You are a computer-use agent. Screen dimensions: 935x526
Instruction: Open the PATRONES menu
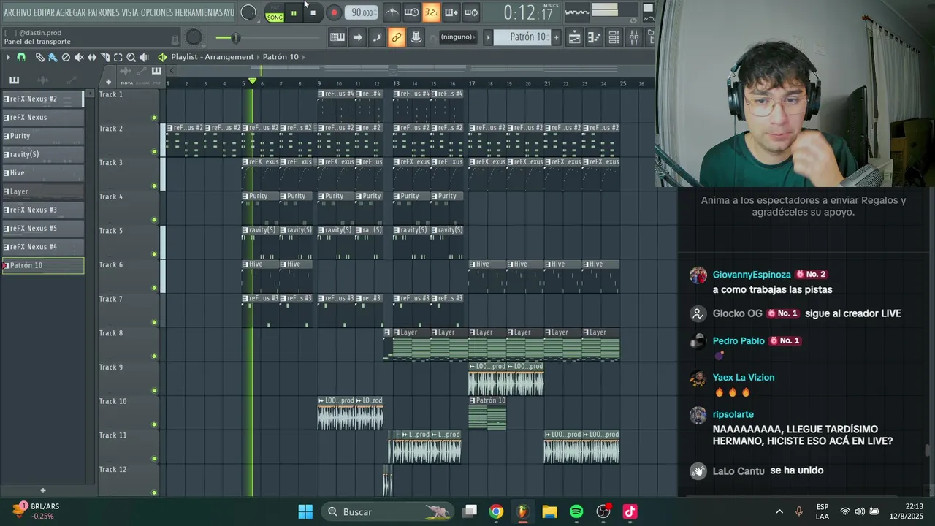[x=104, y=12]
